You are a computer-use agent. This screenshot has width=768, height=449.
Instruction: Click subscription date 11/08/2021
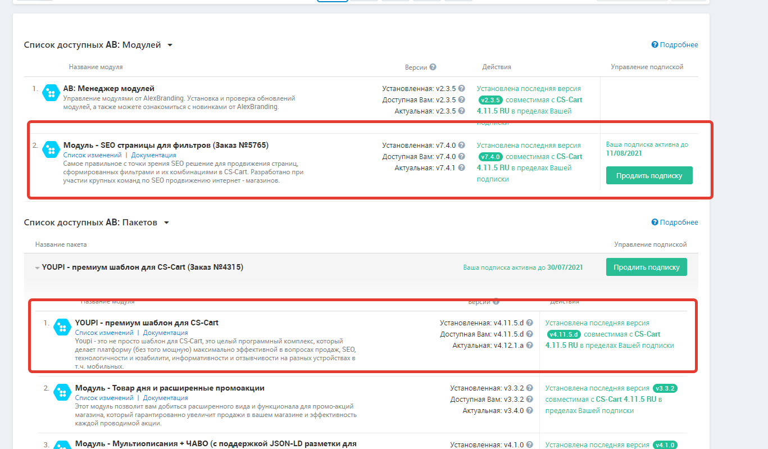pyautogui.click(x=624, y=153)
